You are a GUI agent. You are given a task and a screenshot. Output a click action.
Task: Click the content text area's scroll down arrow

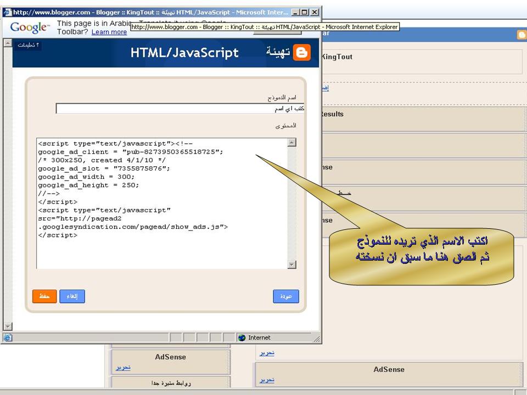point(291,264)
